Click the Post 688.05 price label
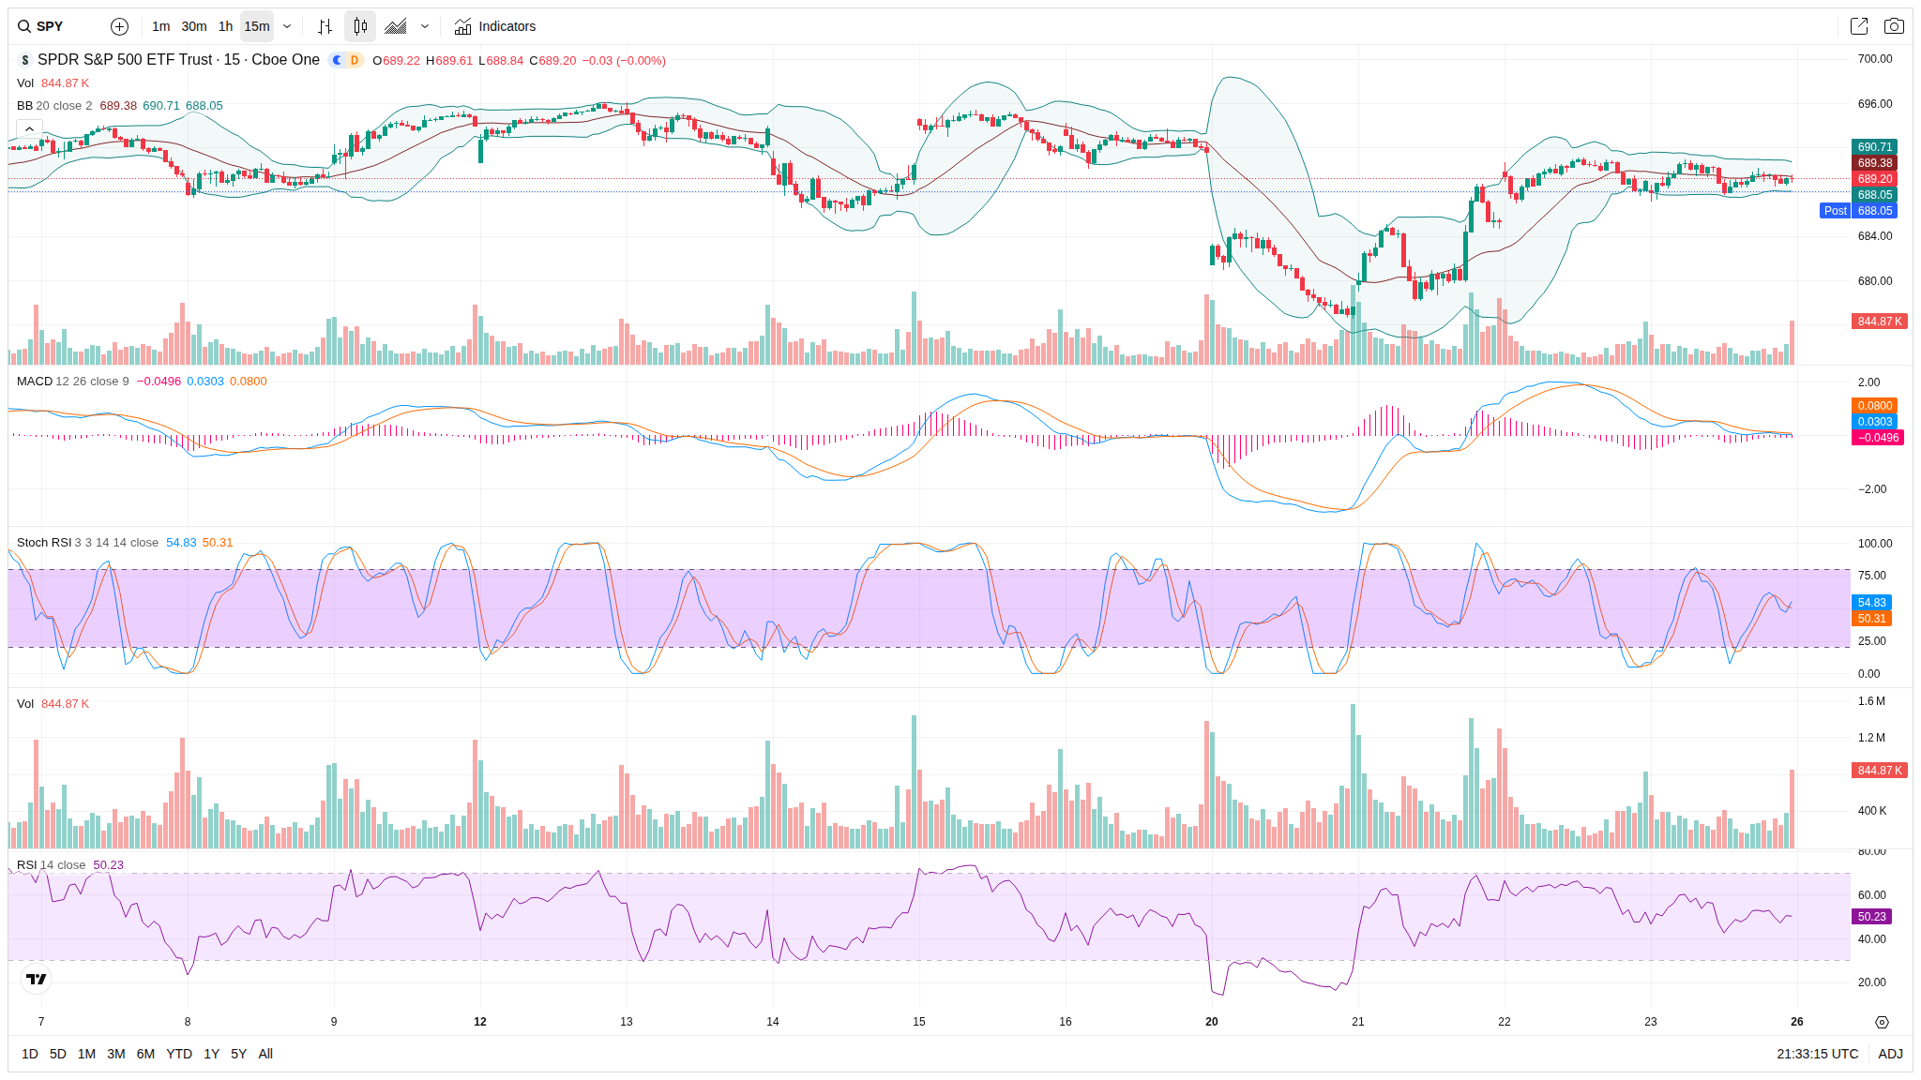 click(1858, 211)
